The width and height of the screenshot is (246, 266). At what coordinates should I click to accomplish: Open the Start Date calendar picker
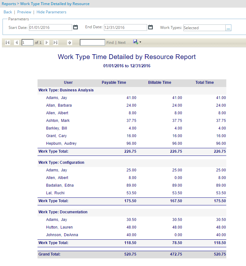tap(75, 27)
